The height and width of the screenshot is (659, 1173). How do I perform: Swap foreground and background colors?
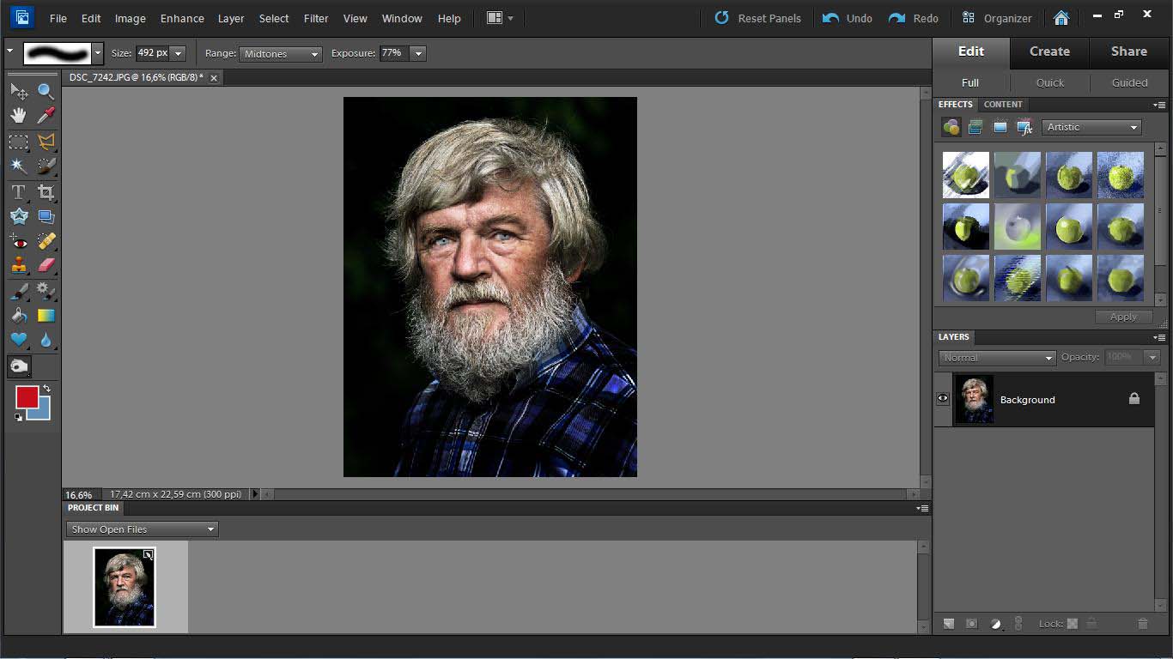(47, 389)
